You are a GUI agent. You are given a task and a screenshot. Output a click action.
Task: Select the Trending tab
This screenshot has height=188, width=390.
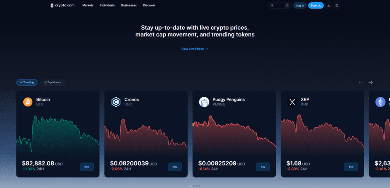(27, 82)
